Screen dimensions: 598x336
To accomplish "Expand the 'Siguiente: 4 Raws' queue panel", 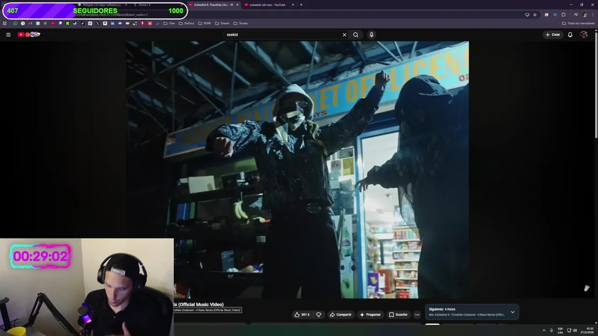I will point(513,312).
